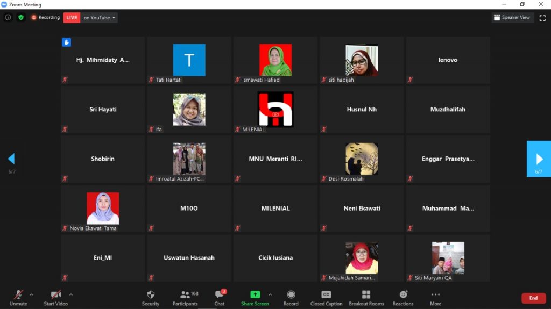This screenshot has height=309, width=551.
Task: Expand video options arrow beside Start Video
Action: coord(71,294)
